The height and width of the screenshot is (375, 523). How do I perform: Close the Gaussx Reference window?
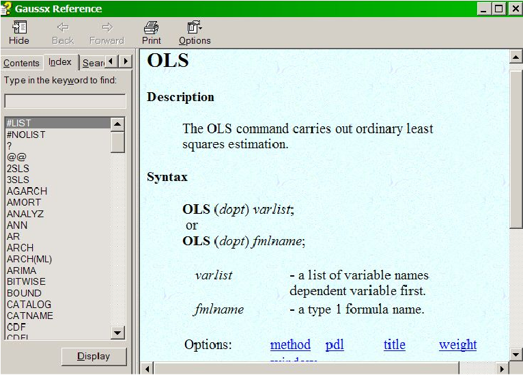click(515, 9)
